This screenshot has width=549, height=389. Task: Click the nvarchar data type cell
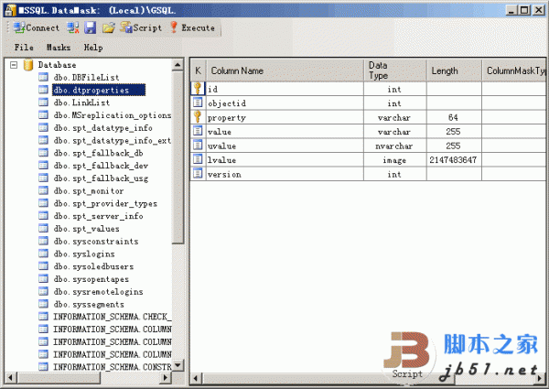click(395, 146)
